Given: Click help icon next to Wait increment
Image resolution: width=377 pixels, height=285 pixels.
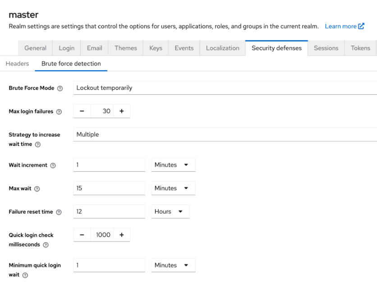Looking at the screenshot, I should (53, 165).
